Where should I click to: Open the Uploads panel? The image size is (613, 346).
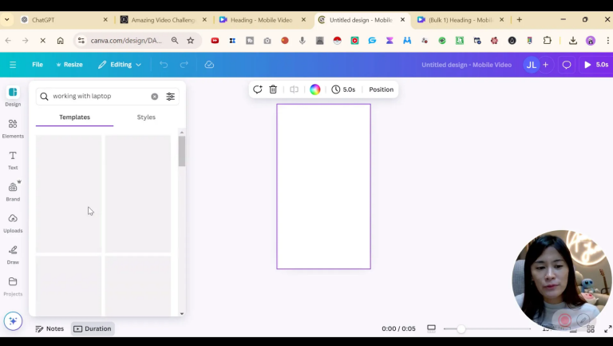click(13, 222)
